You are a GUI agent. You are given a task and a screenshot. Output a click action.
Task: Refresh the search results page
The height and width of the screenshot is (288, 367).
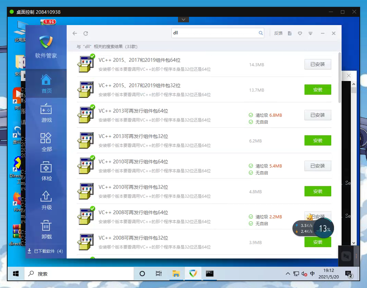click(86, 33)
